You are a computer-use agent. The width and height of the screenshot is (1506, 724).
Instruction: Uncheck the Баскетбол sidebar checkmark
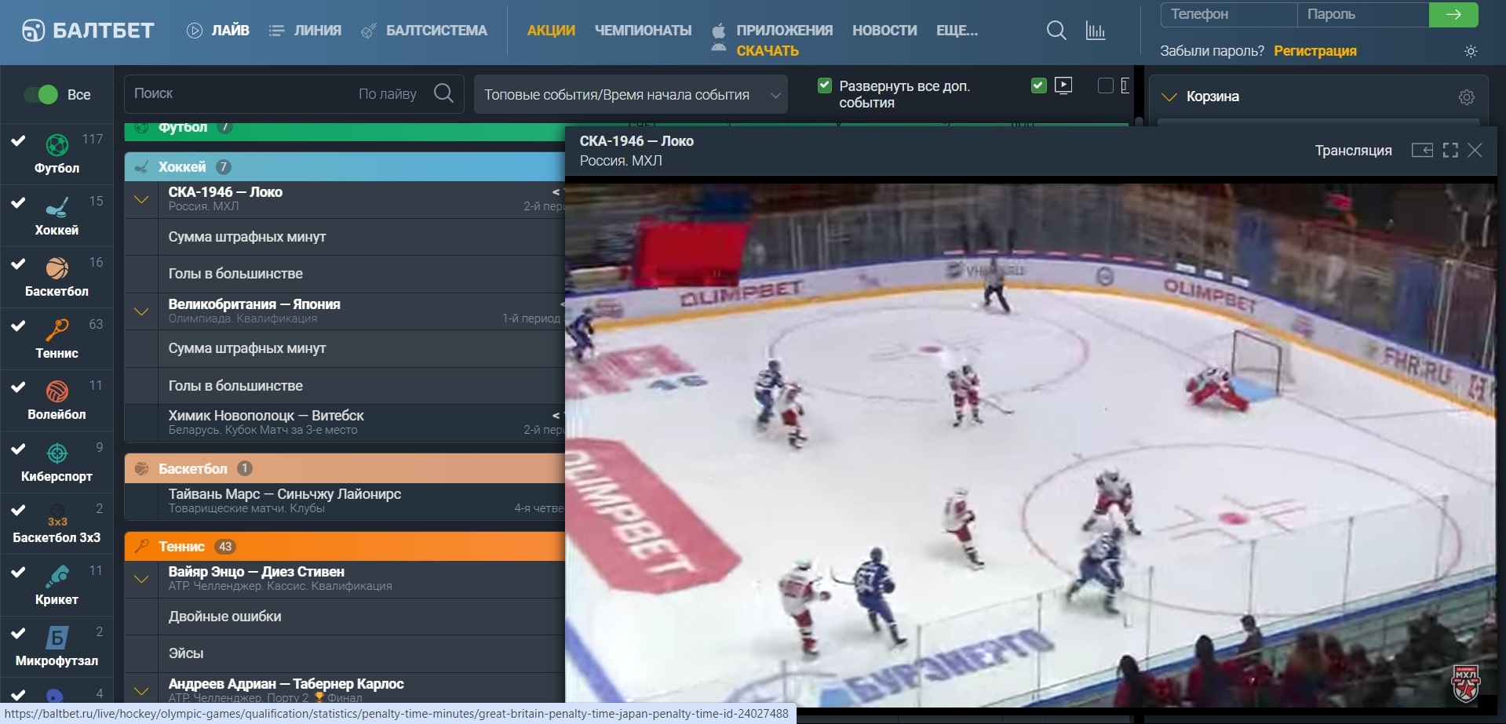coord(18,264)
